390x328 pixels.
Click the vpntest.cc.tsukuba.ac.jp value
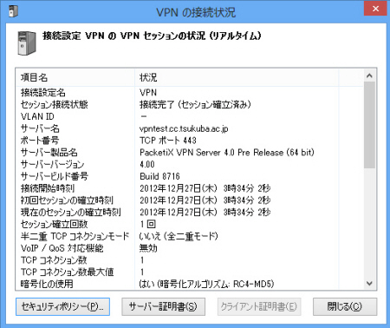click(184, 128)
